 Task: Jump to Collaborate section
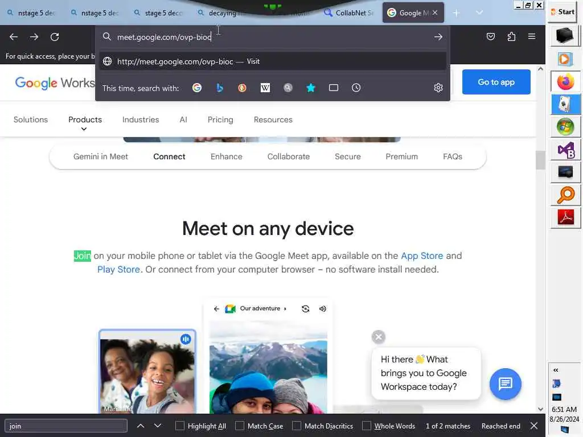coord(289,156)
